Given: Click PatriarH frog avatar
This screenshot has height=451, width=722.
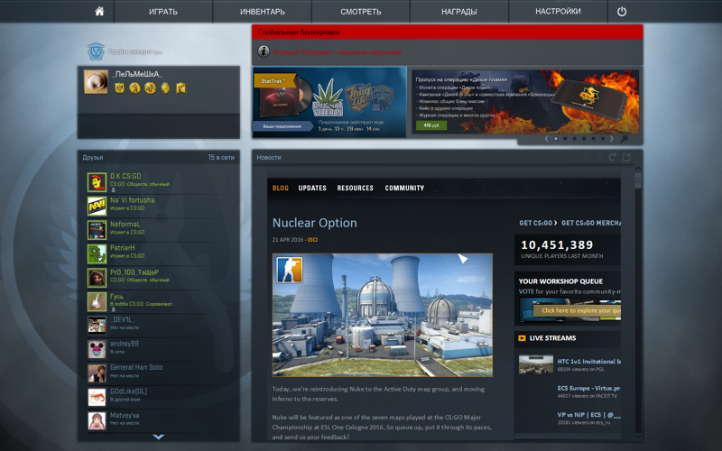Looking at the screenshot, I should click(97, 254).
